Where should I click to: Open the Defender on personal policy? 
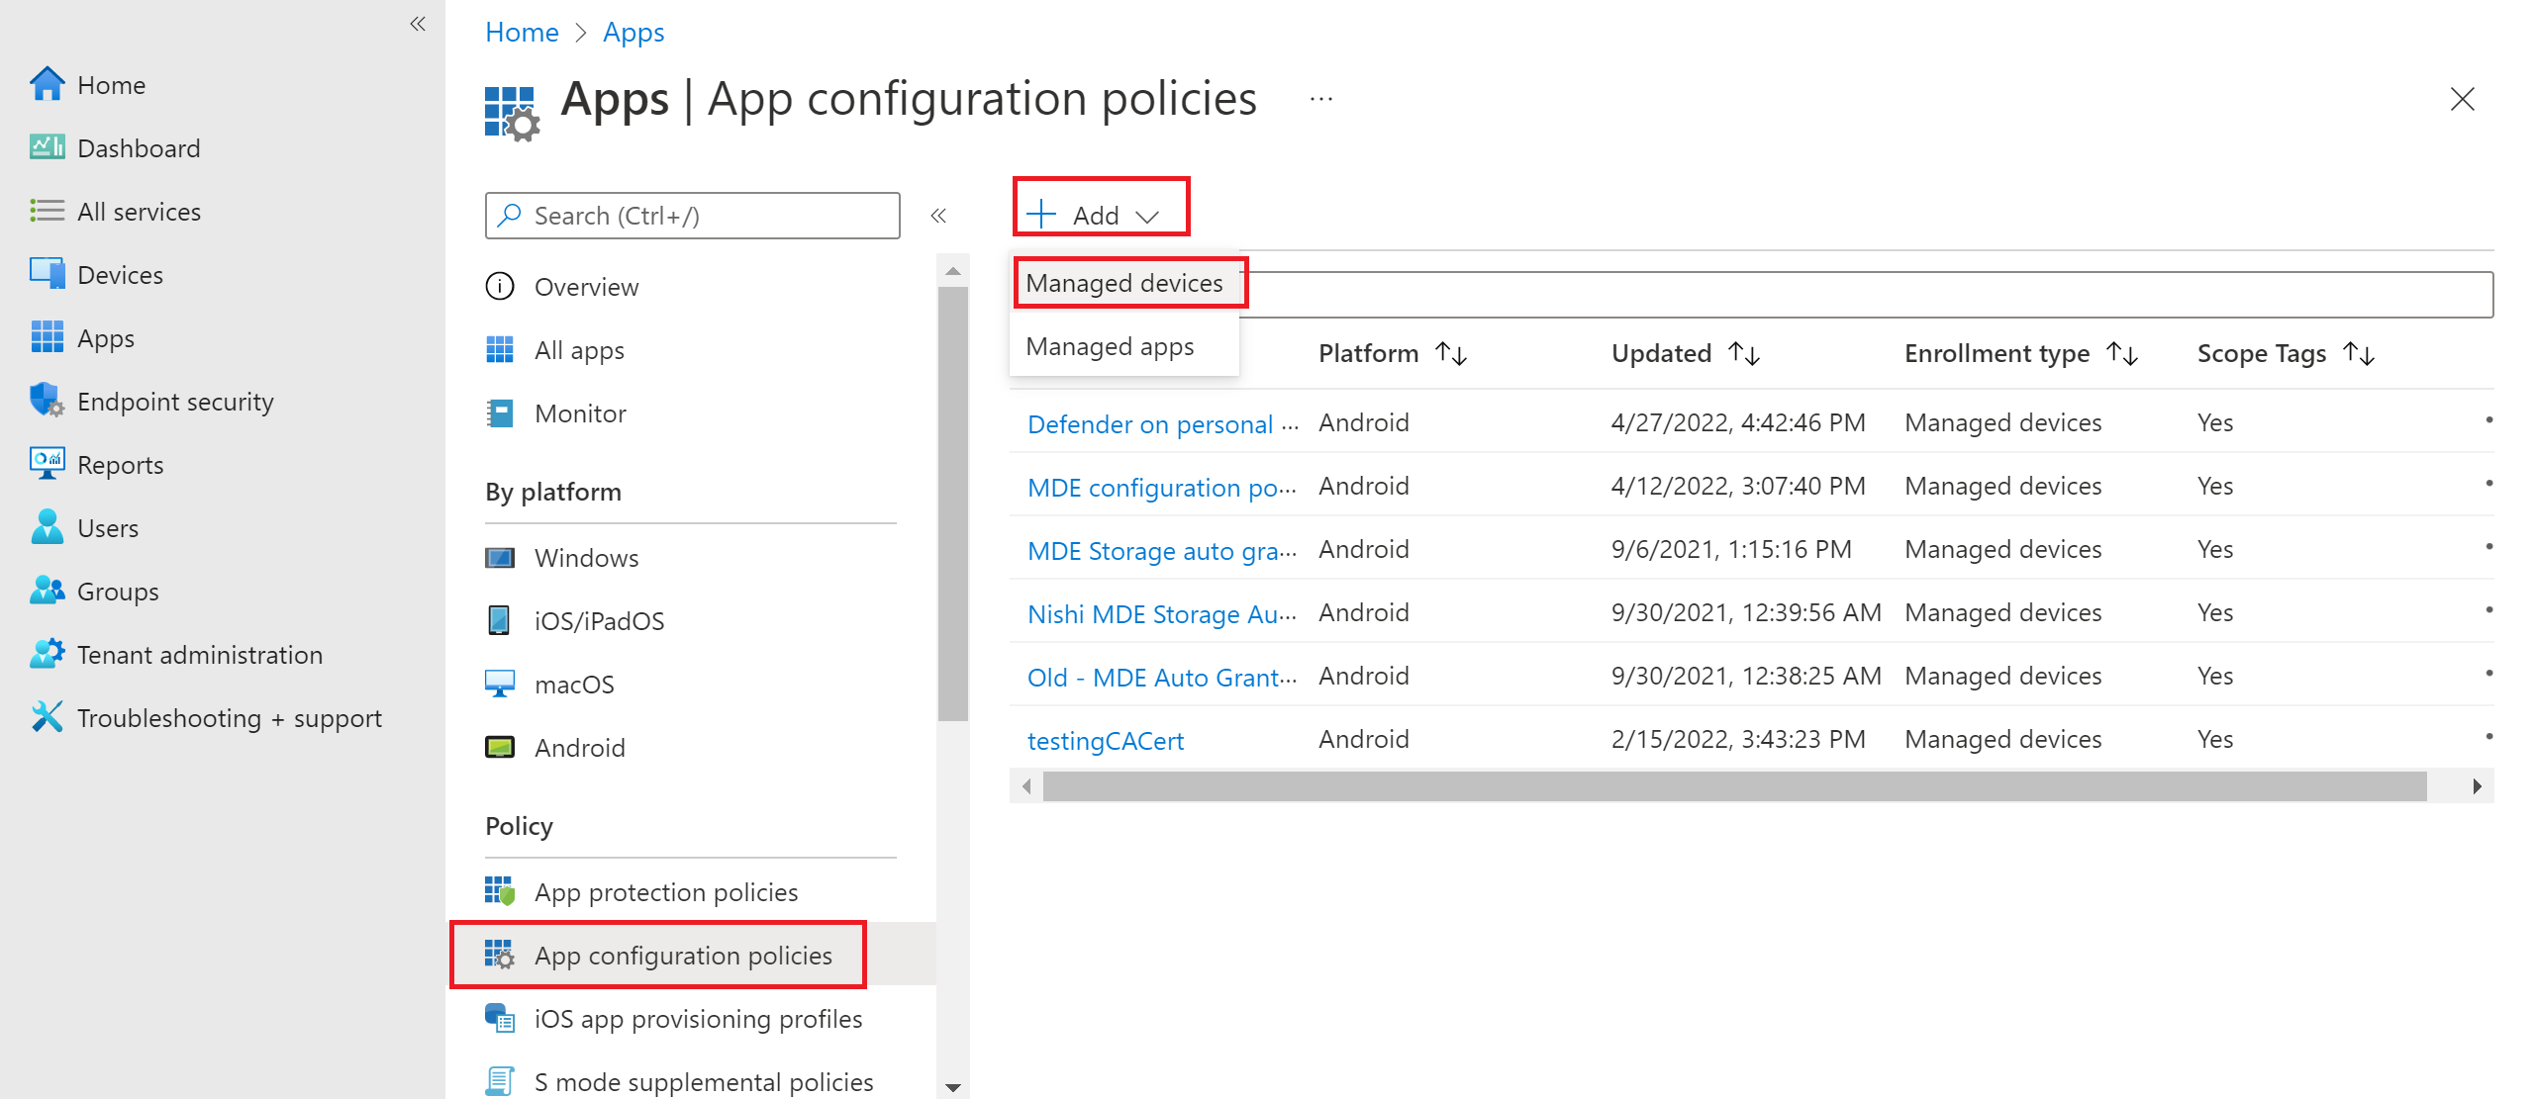1155,423
